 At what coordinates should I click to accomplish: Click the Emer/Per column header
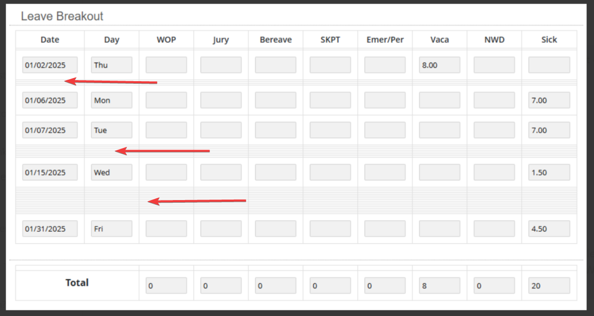[x=385, y=40]
